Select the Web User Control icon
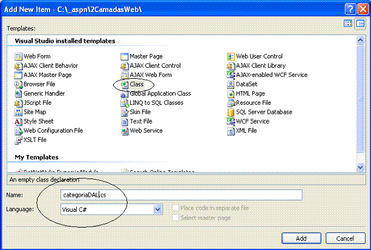 231,56
